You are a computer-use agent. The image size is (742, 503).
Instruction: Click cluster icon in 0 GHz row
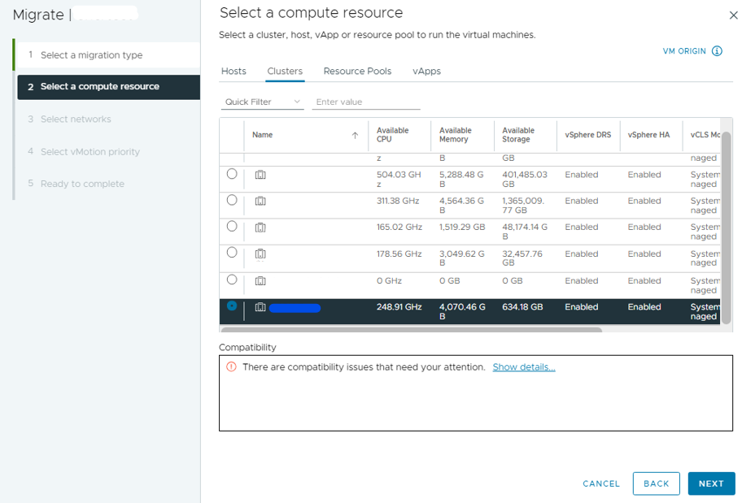[260, 281]
